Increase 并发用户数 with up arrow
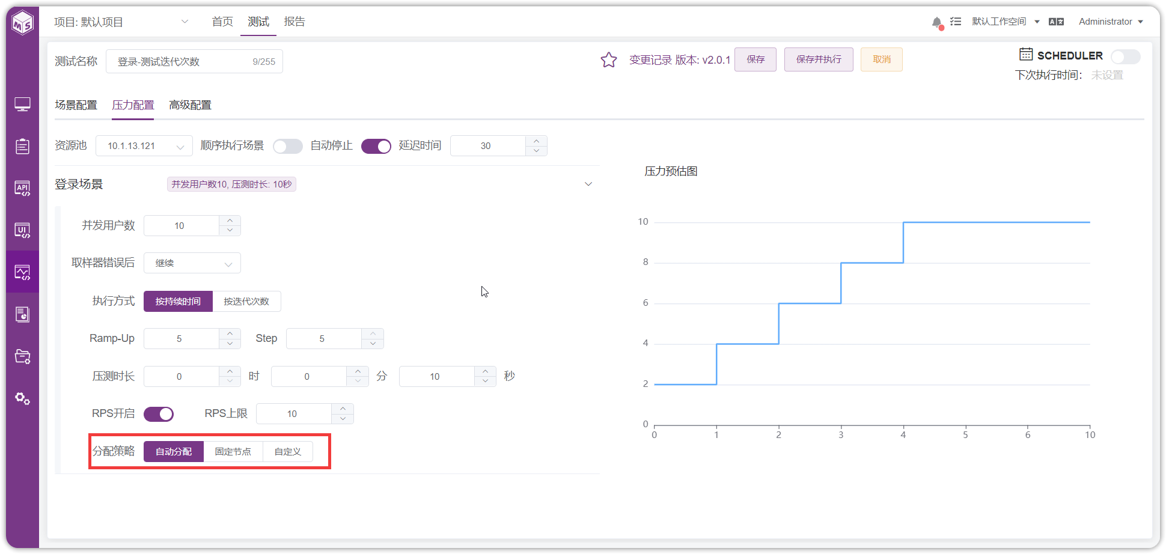Screen dimensions: 1166x554 (x=230, y=221)
